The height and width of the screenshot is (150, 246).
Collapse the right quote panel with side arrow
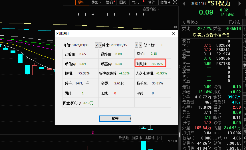pos(179,134)
